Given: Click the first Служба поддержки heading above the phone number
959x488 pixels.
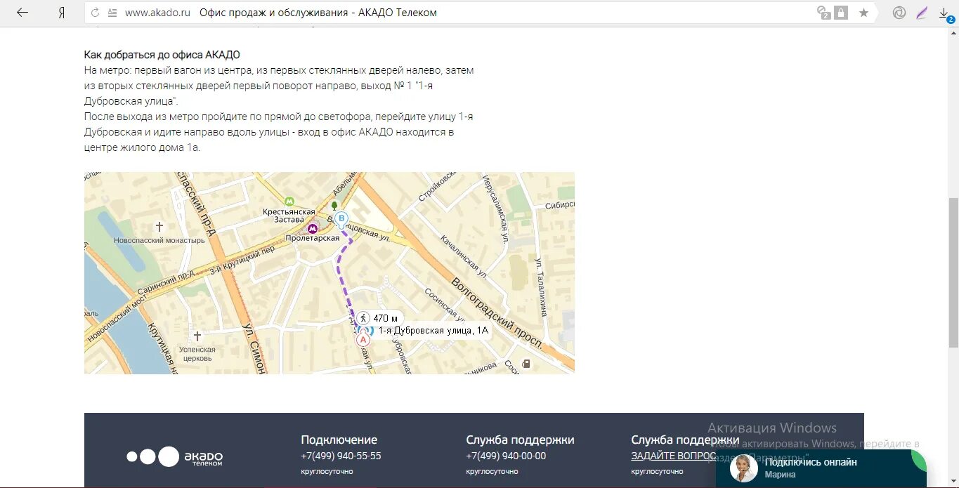Looking at the screenshot, I should [520, 440].
